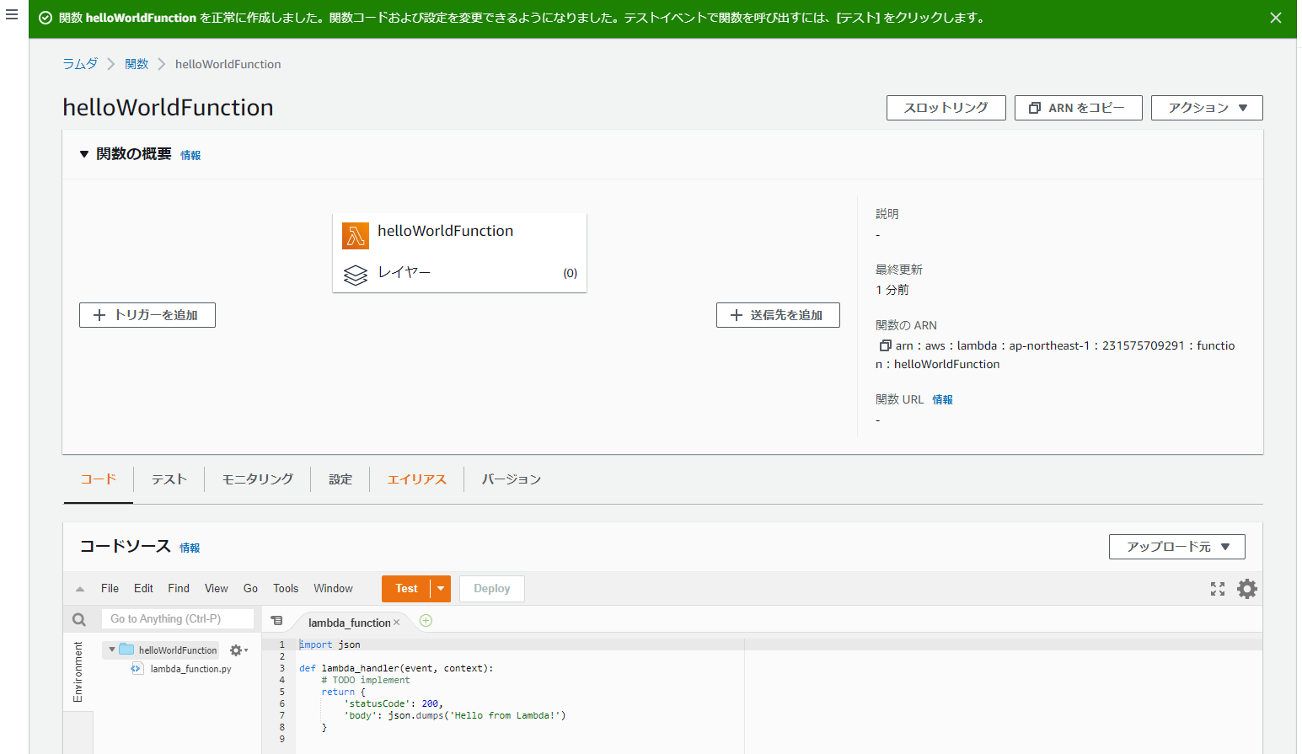This screenshot has height=754, width=1302.
Task: Open the アップロード元 dropdown
Action: [x=1176, y=547]
